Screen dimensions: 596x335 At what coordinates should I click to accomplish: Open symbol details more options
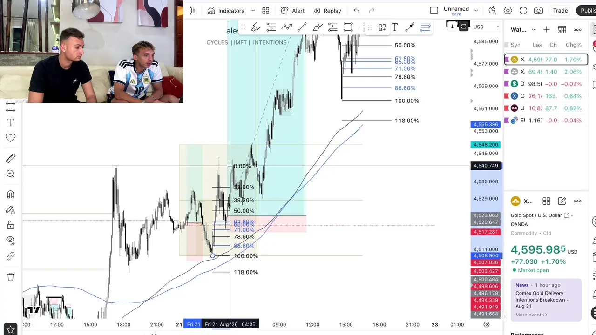577,201
